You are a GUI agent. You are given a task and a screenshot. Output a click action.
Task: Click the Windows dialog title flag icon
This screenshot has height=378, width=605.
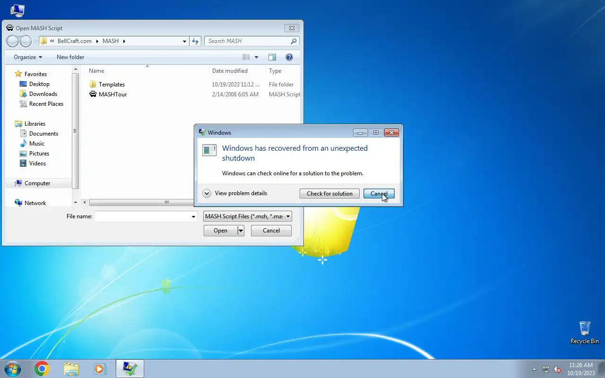click(202, 133)
